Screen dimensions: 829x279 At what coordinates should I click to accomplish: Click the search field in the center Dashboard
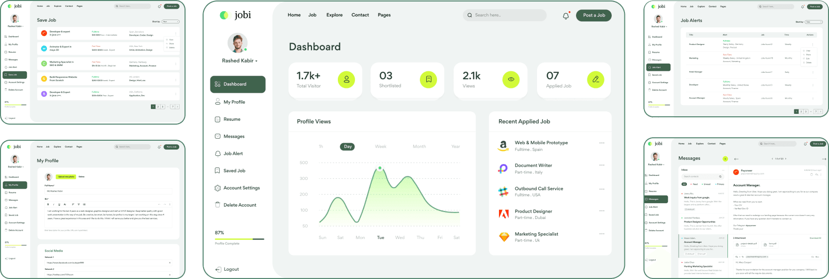pyautogui.click(x=505, y=15)
